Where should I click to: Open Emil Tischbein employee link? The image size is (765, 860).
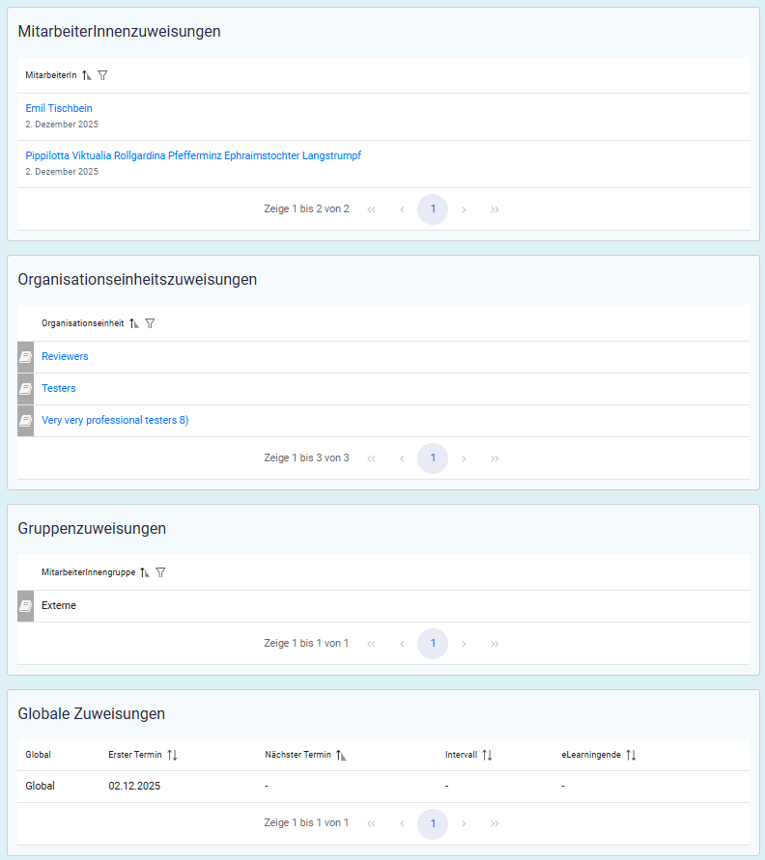click(x=59, y=108)
